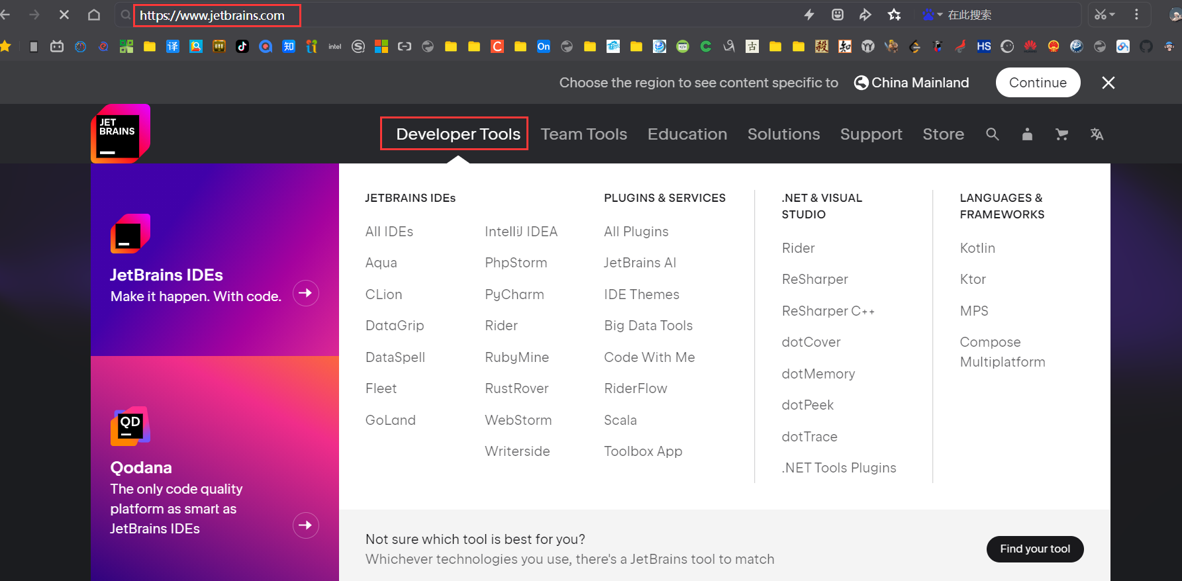Open the Intel bookmark

tap(335, 46)
